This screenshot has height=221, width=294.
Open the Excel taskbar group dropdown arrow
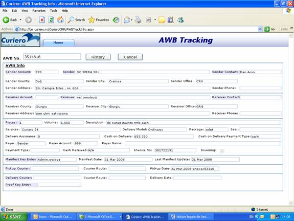[120, 217]
